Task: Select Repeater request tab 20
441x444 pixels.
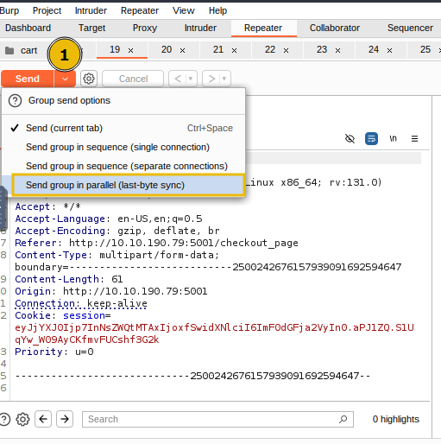Action: (x=167, y=49)
